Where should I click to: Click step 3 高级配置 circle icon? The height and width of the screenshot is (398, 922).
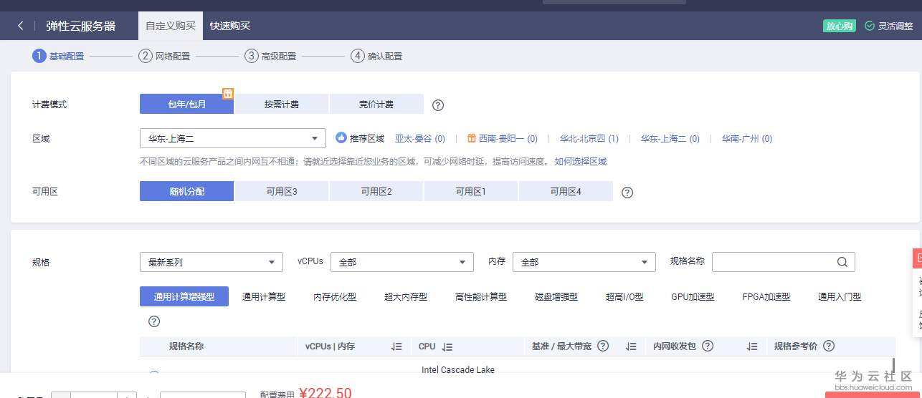[252, 56]
